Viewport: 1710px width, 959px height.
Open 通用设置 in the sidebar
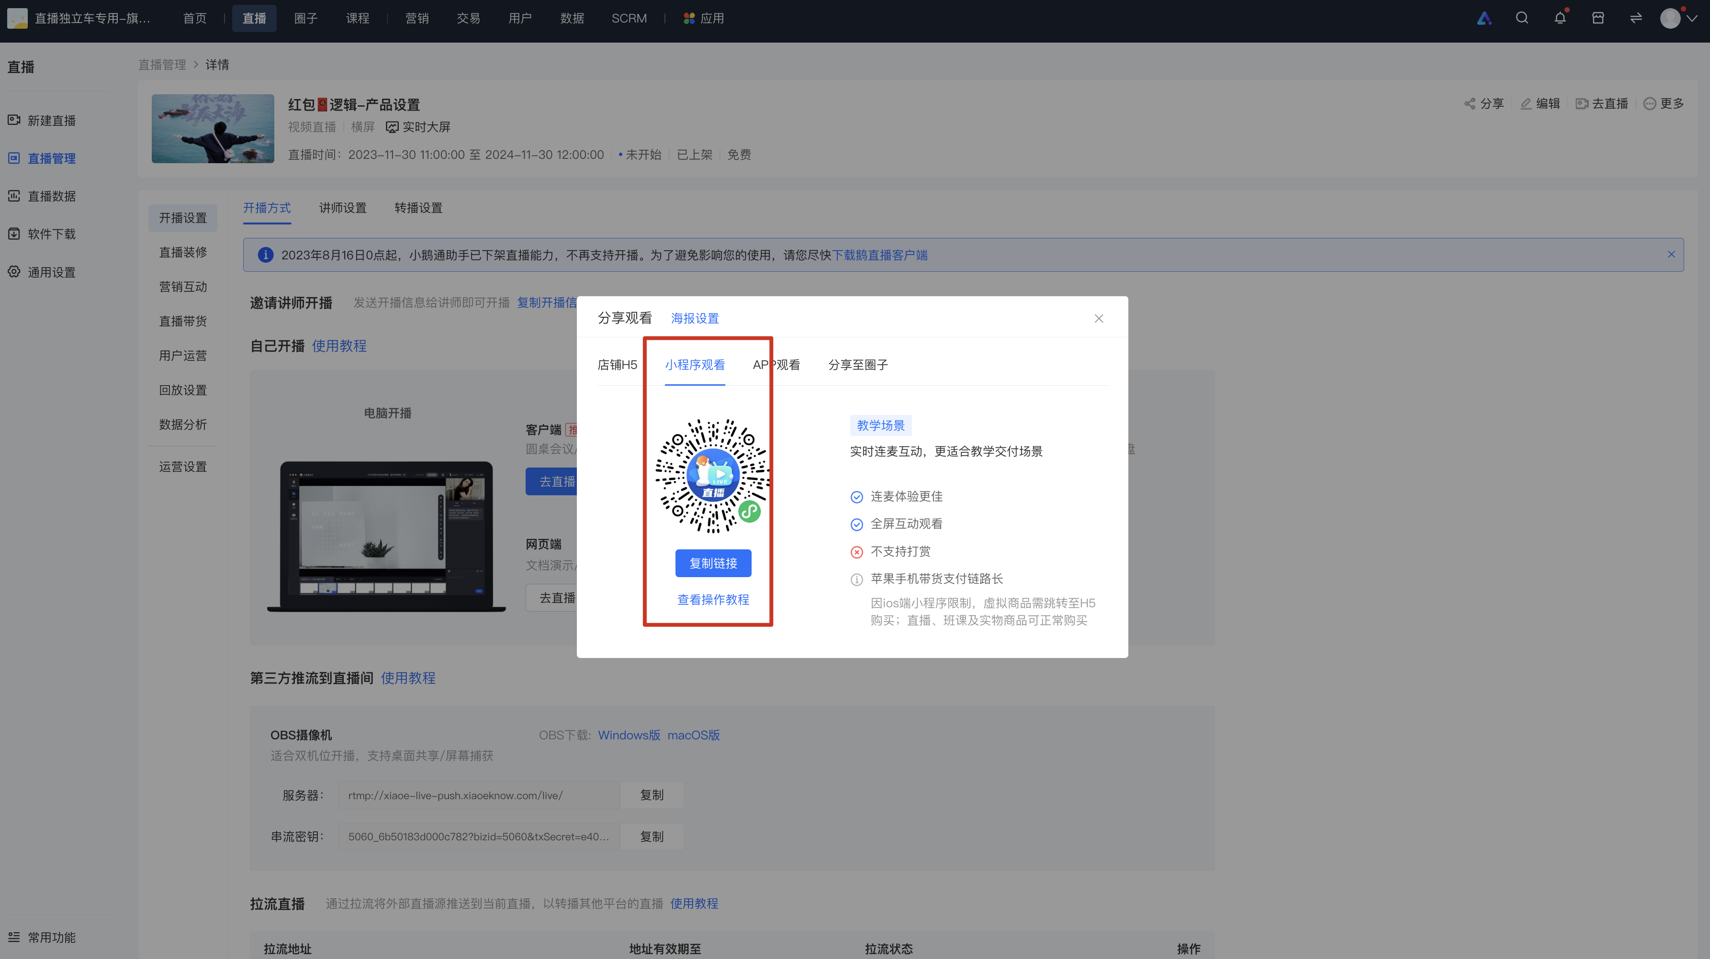(x=43, y=272)
